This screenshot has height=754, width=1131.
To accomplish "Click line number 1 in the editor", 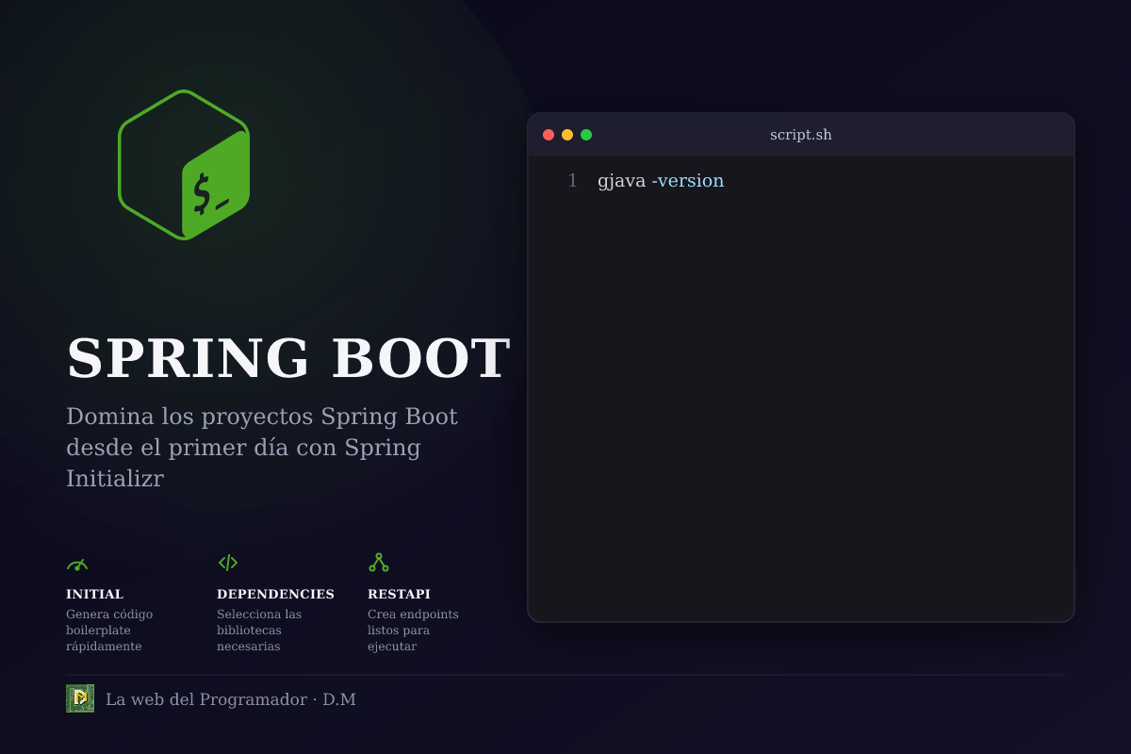I will (572, 181).
